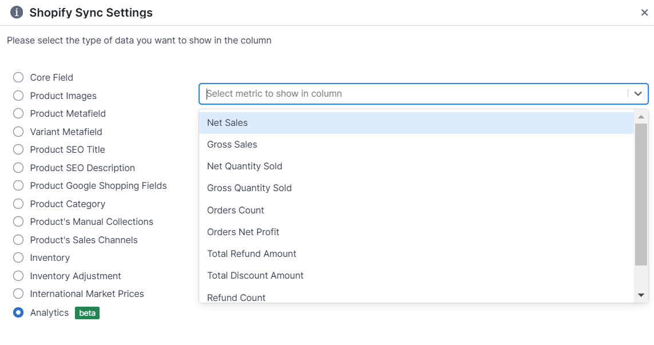Click the chevron on the metric dropdown
Viewport: 654px width, 345px height.
pyautogui.click(x=639, y=94)
